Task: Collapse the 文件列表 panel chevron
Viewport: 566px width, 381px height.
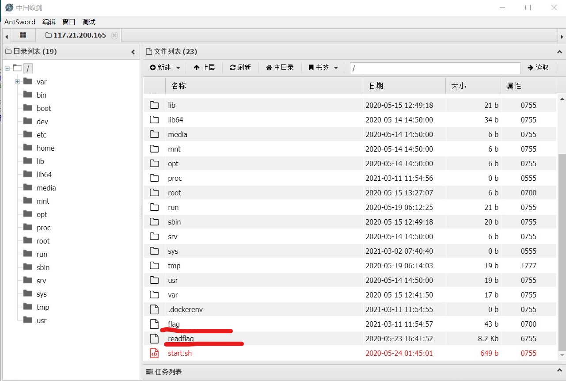Action: (x=559, y=51)
